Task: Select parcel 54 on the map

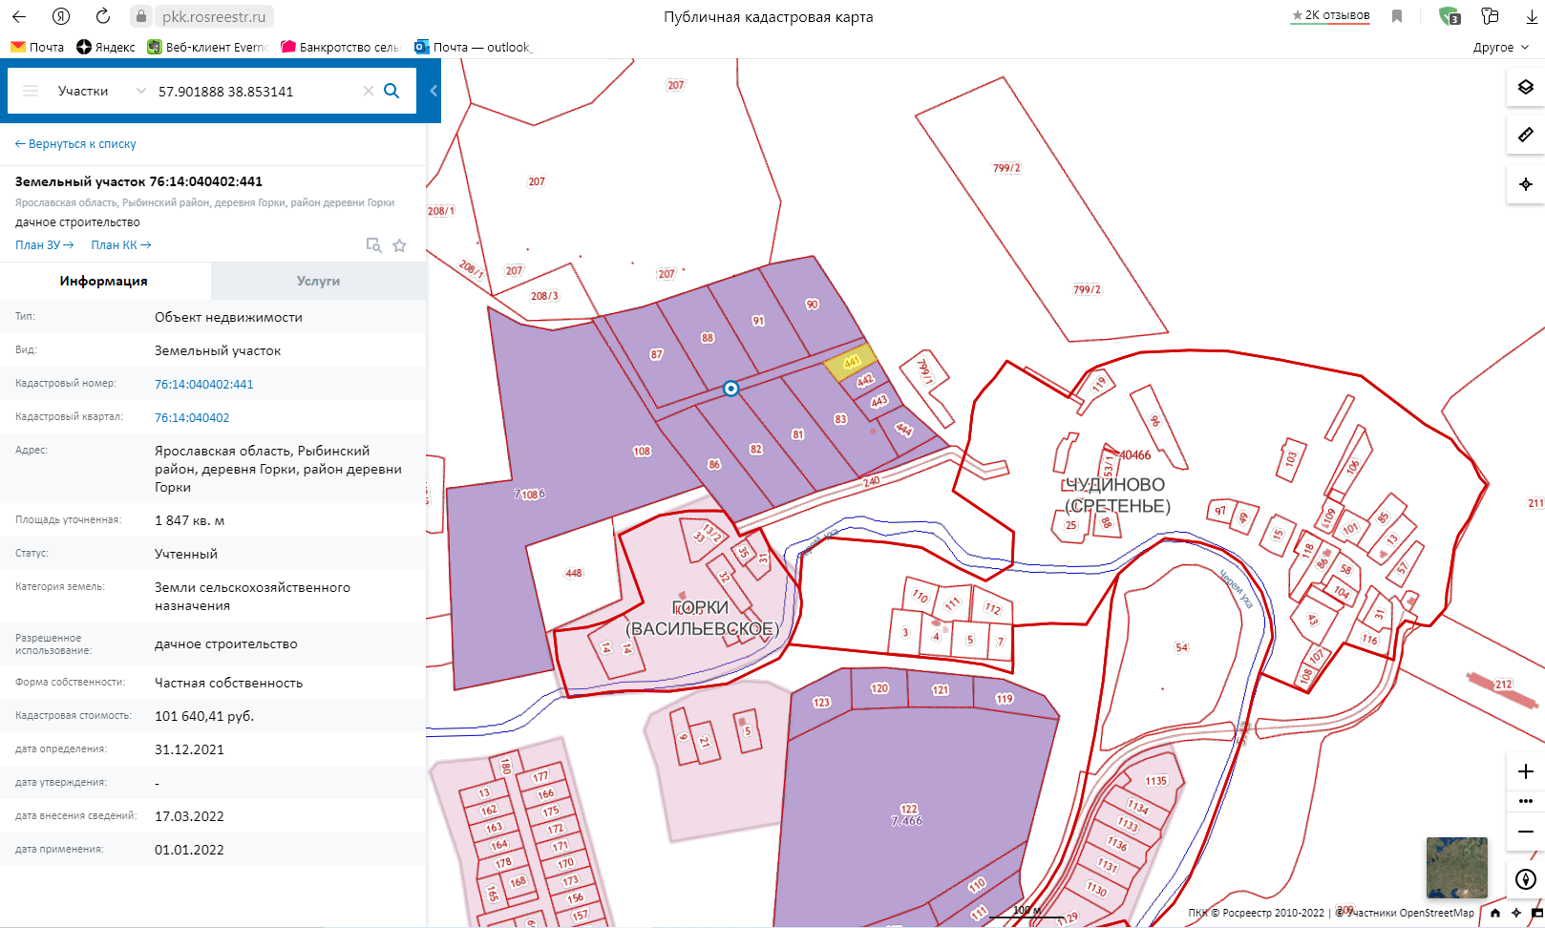Action: 1181,647
